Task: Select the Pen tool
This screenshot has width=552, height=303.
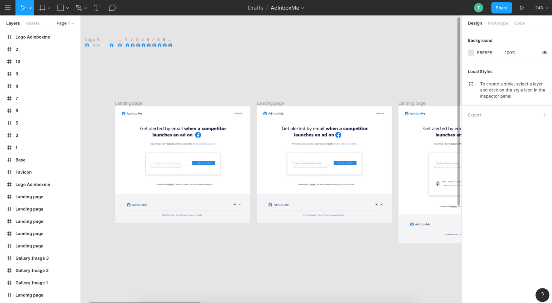Action: 79,7
